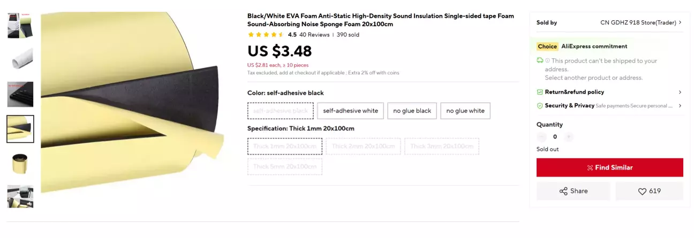
Task: Click the Share icon
Action: coord(563,191)
